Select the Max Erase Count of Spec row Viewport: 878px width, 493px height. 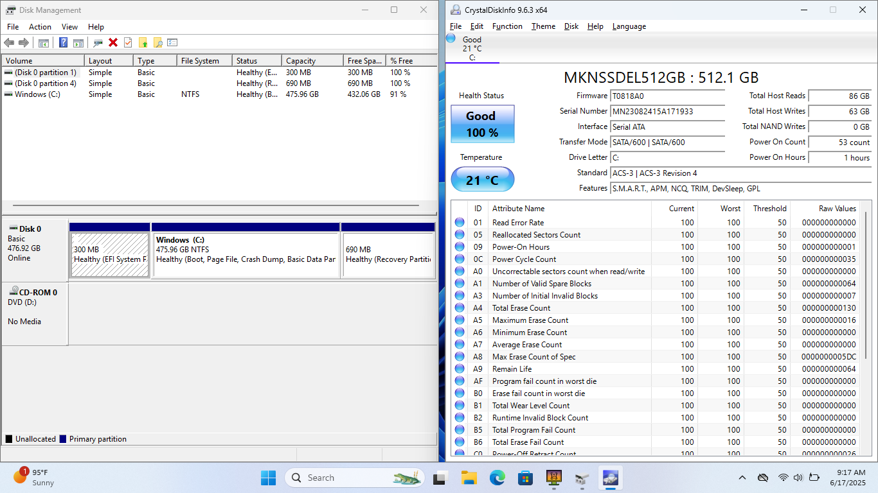tap(656, 356)
